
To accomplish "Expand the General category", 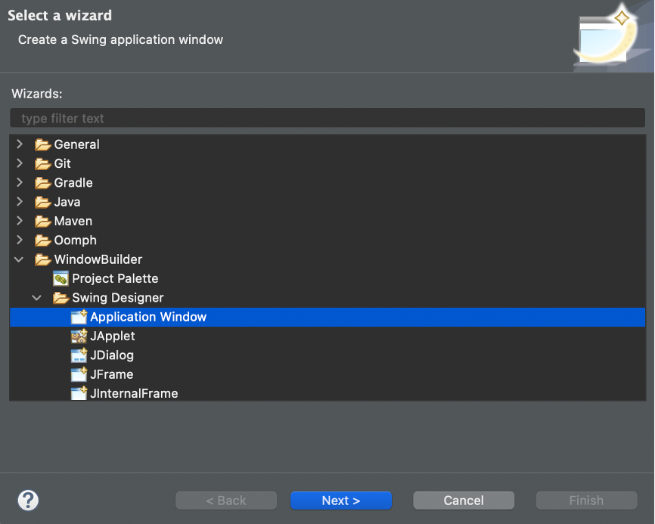I will pos(19,144).
